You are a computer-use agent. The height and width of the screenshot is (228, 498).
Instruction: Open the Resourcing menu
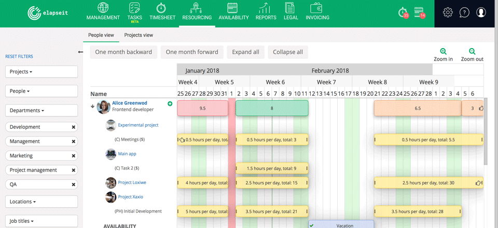click(x=197, y=11)
